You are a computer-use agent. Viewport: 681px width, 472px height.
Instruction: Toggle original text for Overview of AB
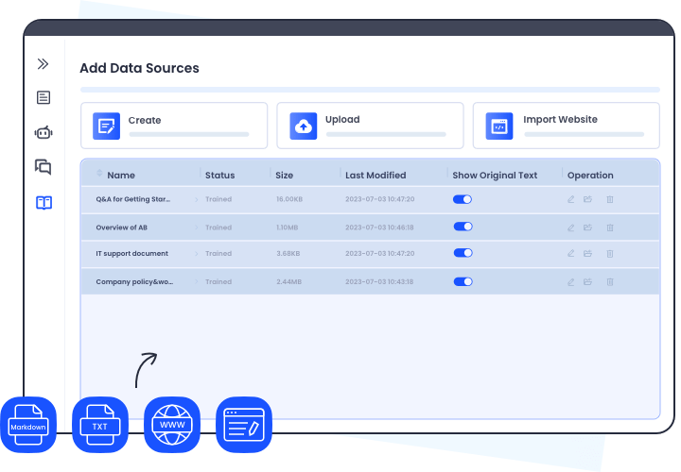pos(463,227)
